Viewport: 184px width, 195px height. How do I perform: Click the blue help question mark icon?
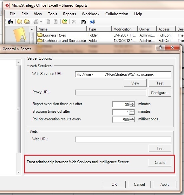pos(92,22)
